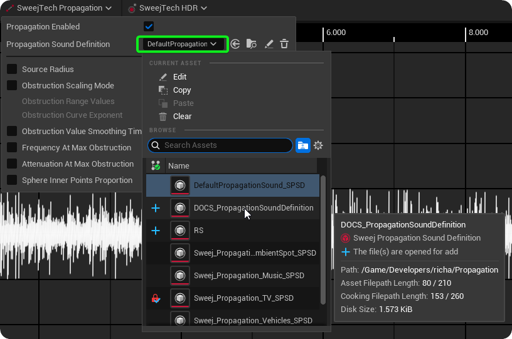Uncheck the Propagation Enabled checkbox
This screenshot has height=339, width=512.
pos(149,26)
